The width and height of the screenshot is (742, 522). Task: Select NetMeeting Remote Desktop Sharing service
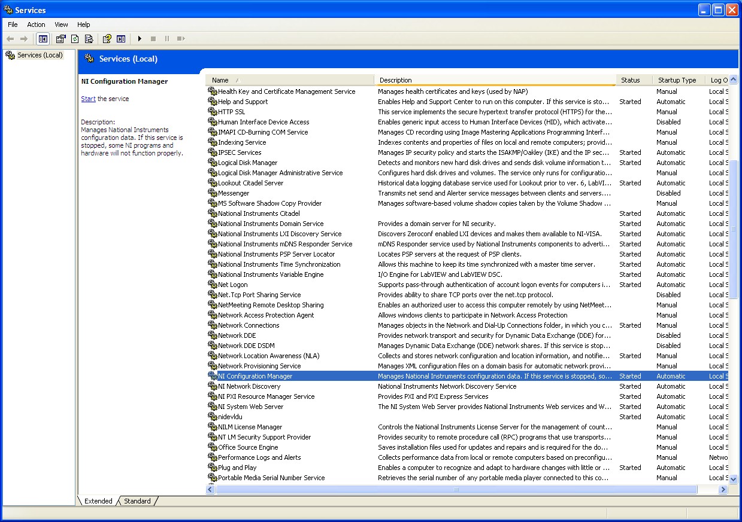tap(271, 305)
